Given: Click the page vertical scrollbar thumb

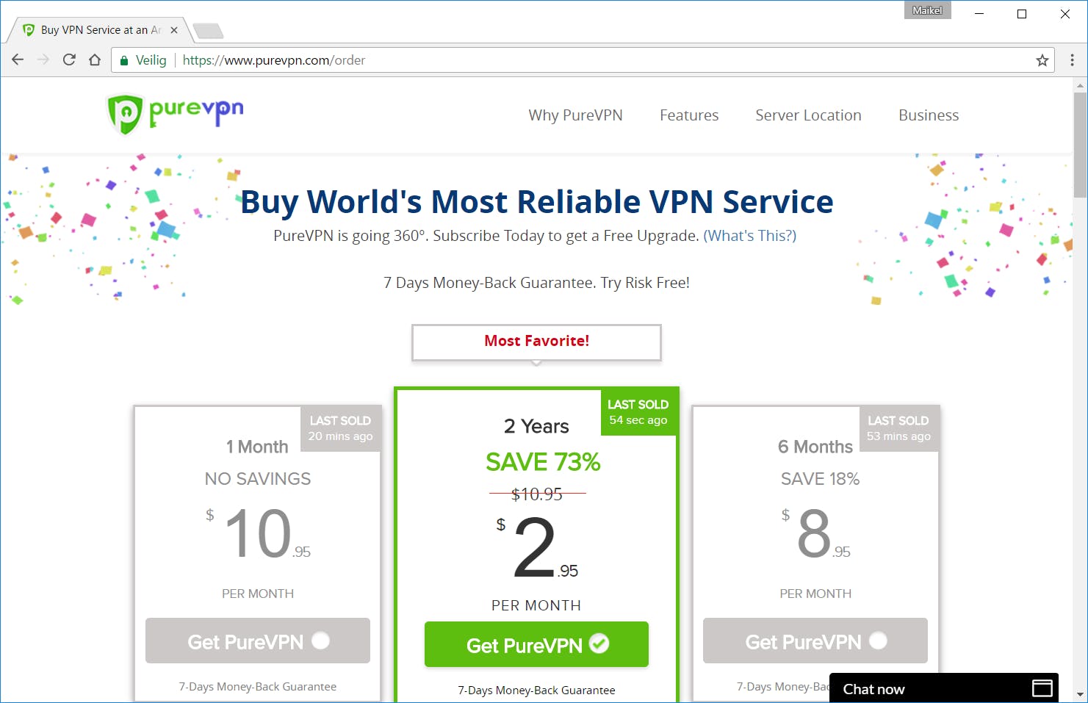Looking at the screenshot, I should [x=1080, y=145].
